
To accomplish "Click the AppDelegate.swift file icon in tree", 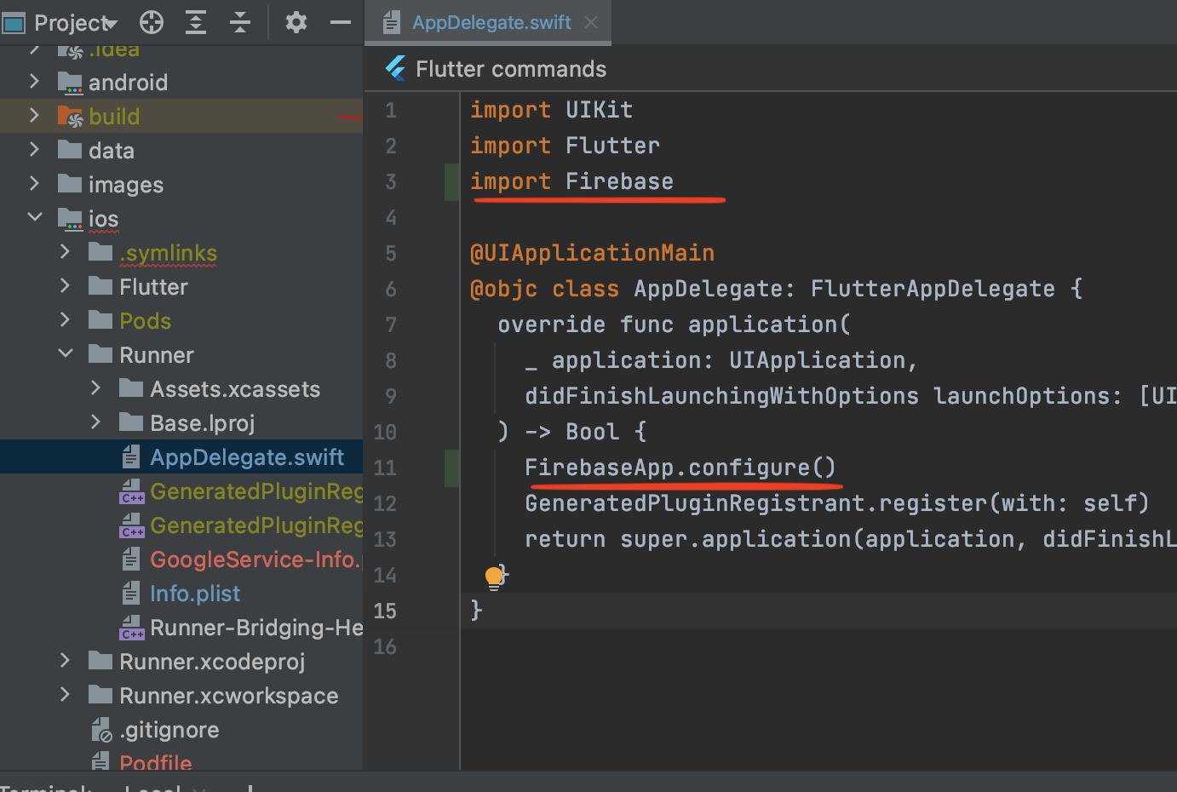I will pos(131,456).
